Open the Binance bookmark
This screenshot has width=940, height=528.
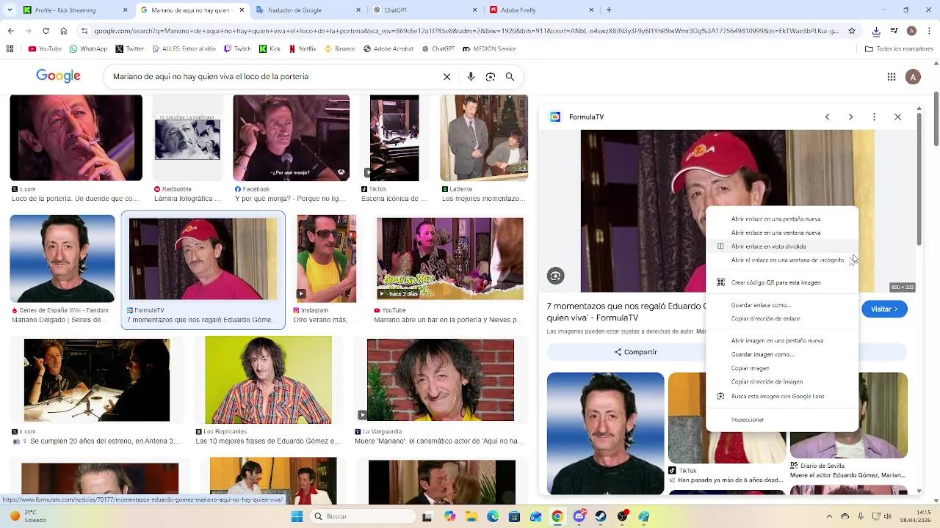[339, 49]
